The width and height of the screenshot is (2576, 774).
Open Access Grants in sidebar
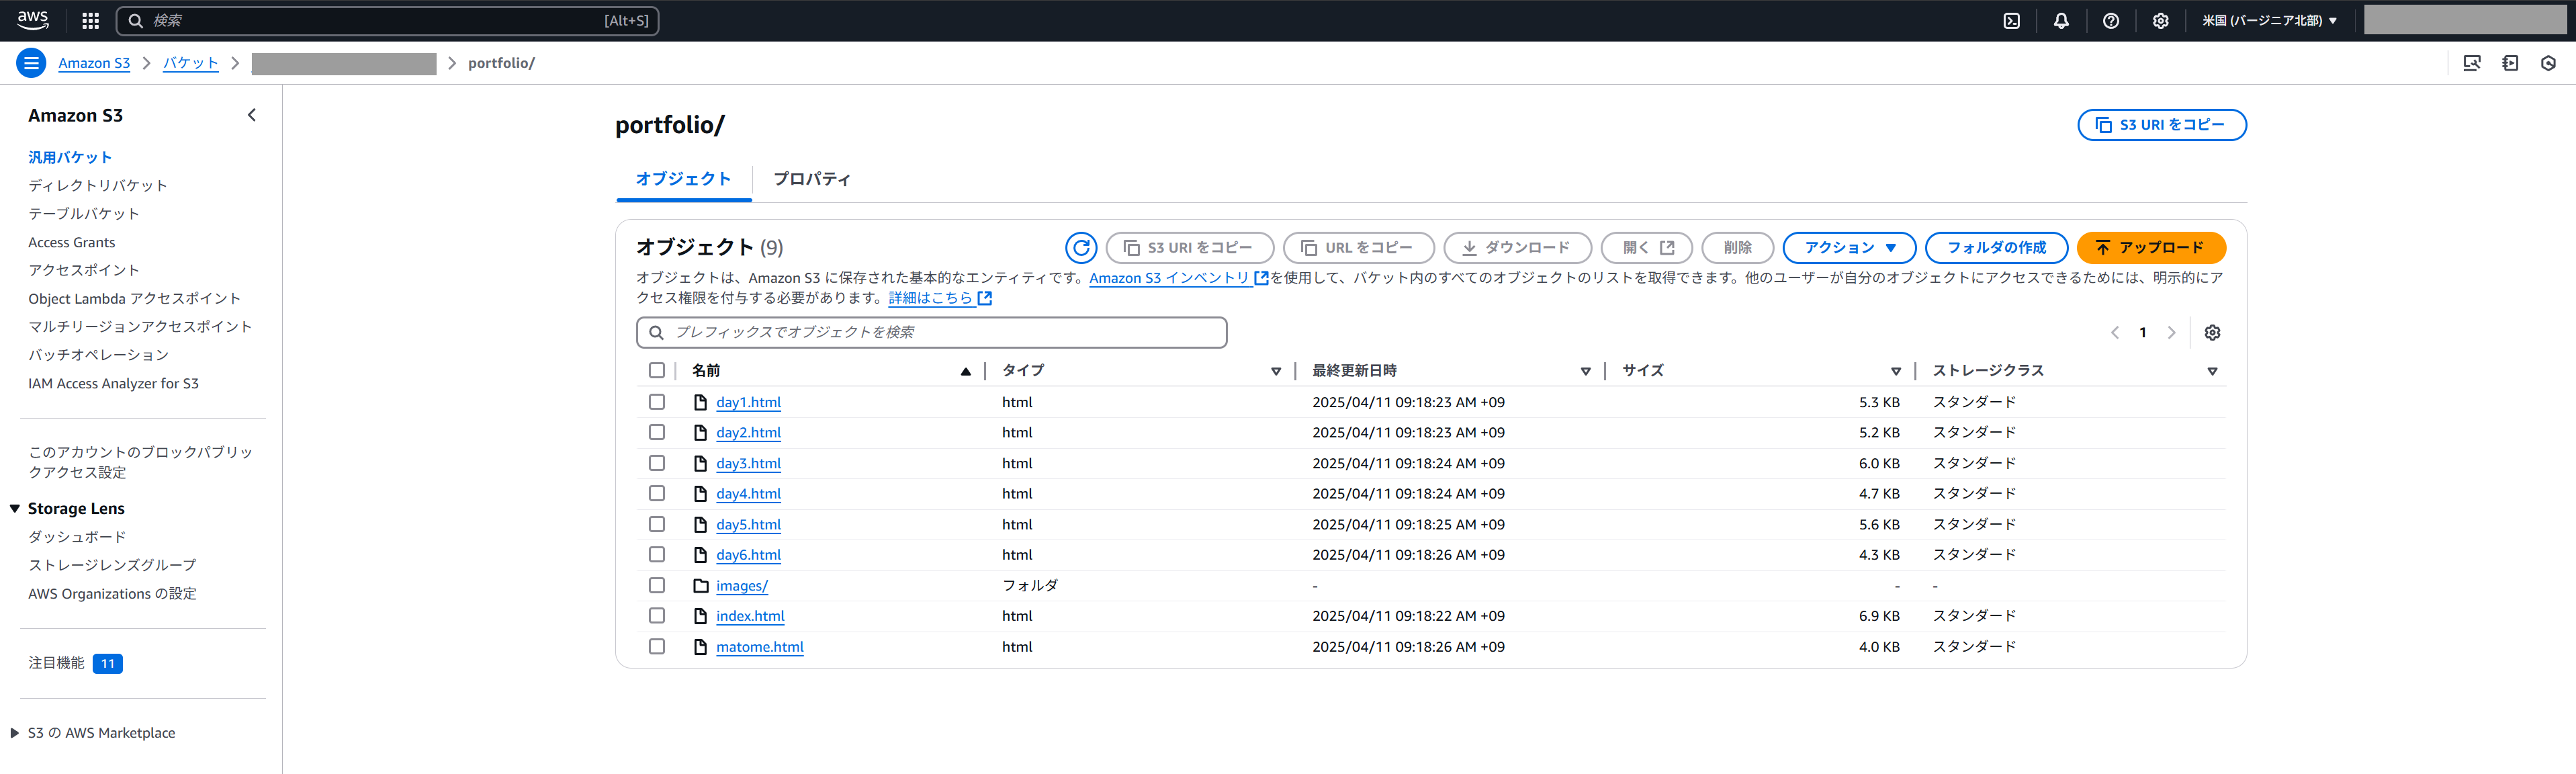click(x=71, y=242)
